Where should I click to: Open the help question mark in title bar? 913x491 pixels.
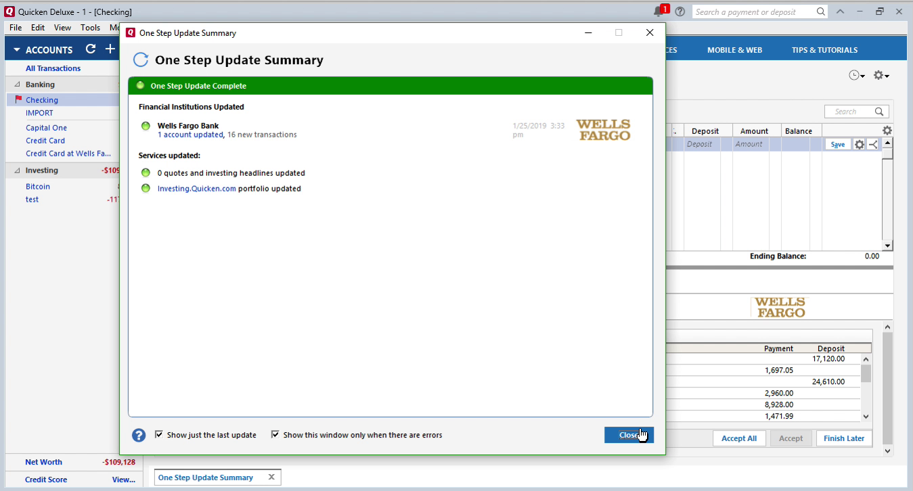click(x=680, y=11)
